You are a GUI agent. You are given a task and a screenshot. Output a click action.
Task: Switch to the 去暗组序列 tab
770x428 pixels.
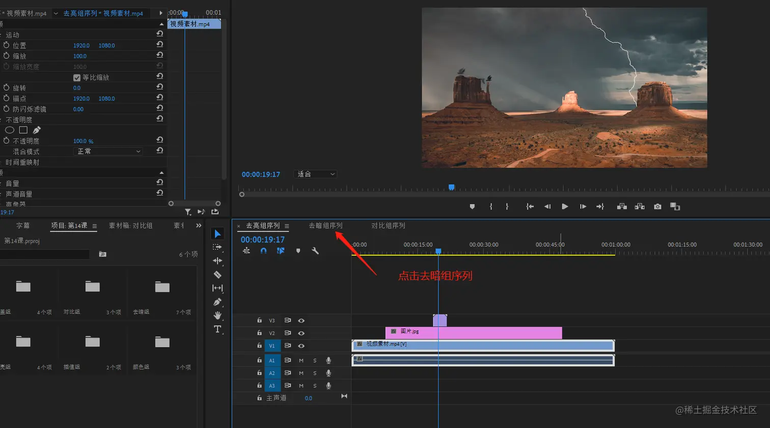325,225
